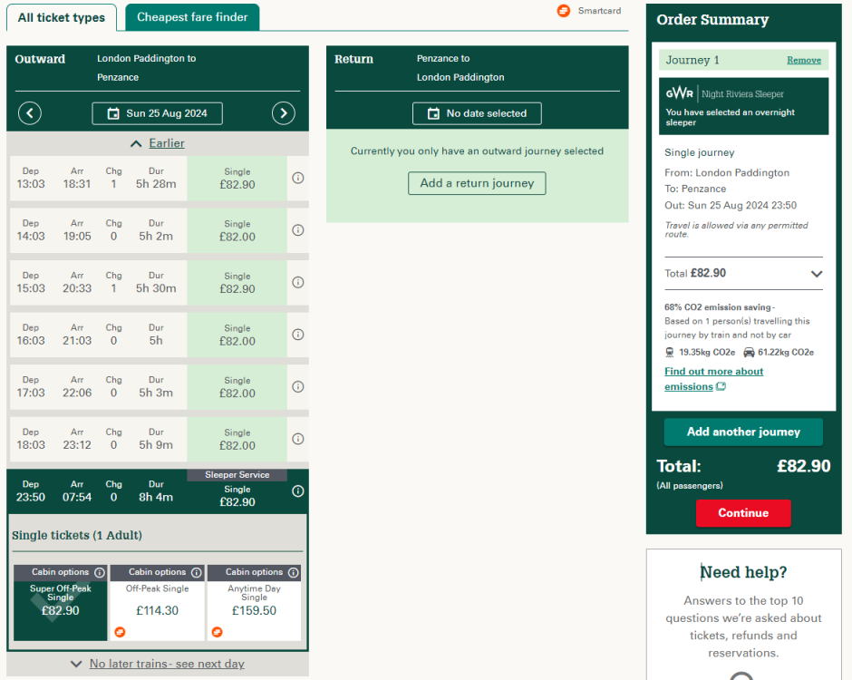Expand the Total £82.90 breakdown chevron
This screenshot has width=852, height=680.
[x=816, y=274]
